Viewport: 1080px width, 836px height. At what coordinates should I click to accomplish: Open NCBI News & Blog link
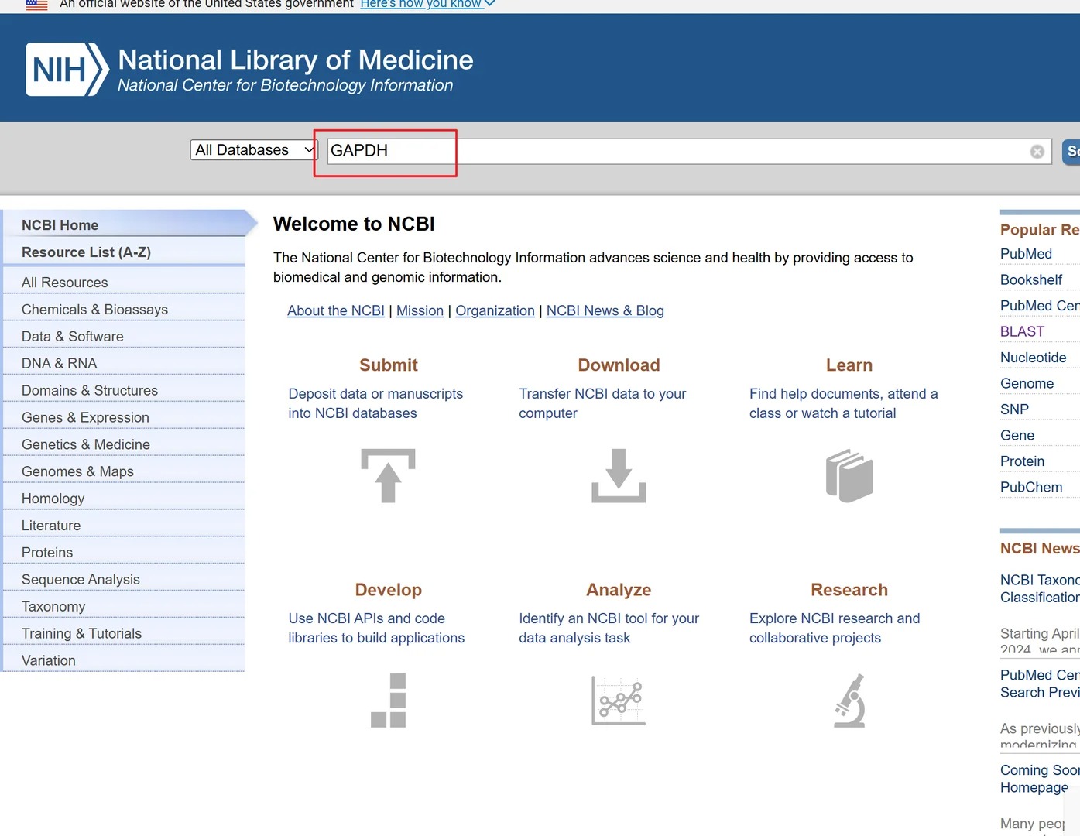tap(605, 310)
